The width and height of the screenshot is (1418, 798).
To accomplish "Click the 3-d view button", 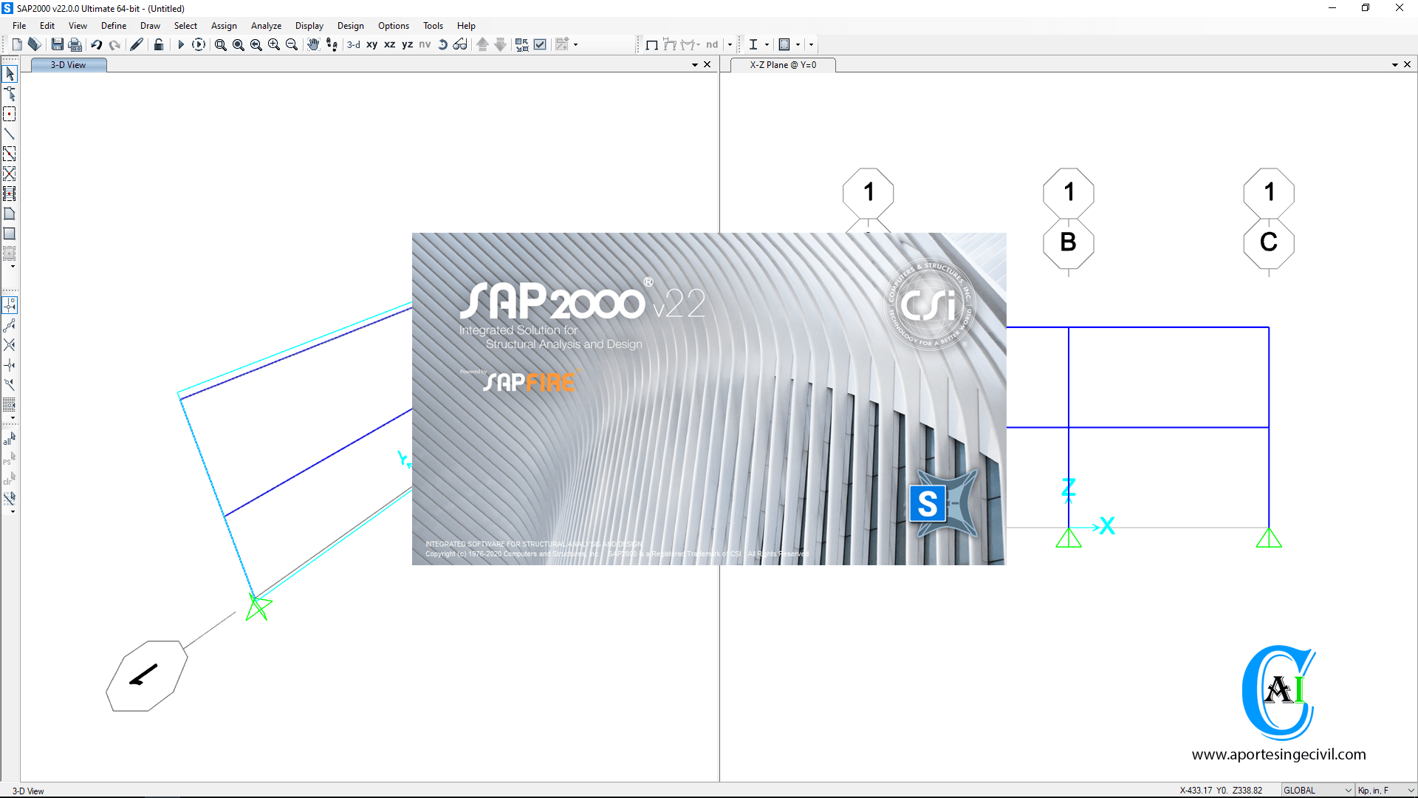I will (x=354, y=44).
